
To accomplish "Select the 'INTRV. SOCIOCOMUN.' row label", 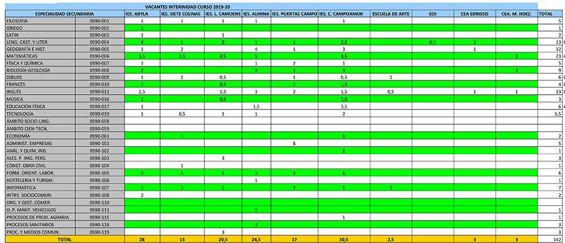I will point(41,195).
